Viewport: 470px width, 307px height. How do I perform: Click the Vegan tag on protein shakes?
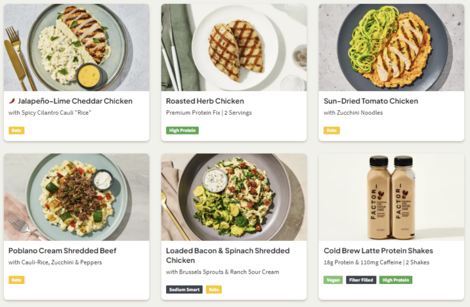[333, 280]
